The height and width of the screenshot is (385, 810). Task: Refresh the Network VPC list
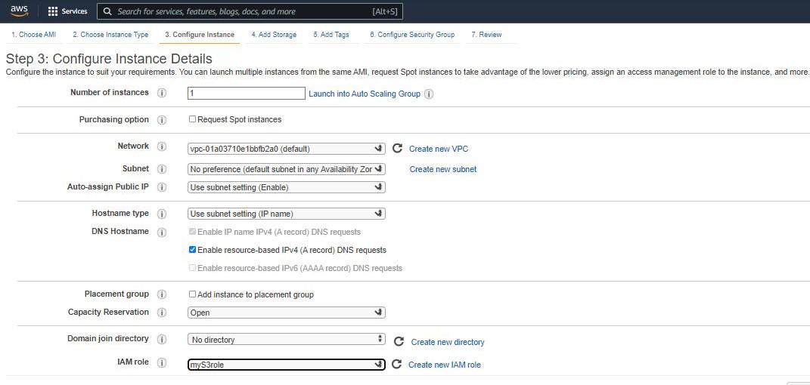pyautogui.click(x=397, y=149)
